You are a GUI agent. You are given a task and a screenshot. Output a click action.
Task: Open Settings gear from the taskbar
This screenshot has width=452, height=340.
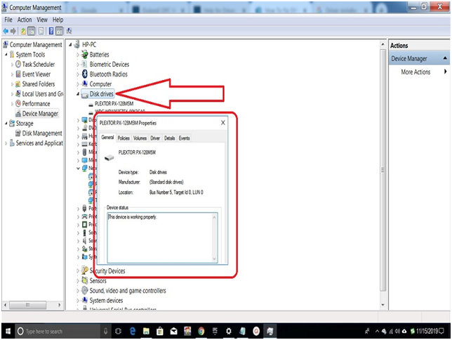pyautogui.click(x=229, y=331)
